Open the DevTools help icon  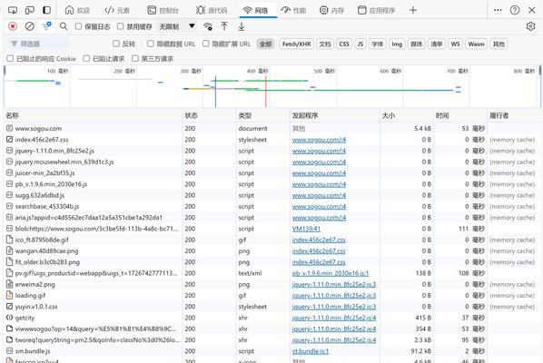point(515,10)
